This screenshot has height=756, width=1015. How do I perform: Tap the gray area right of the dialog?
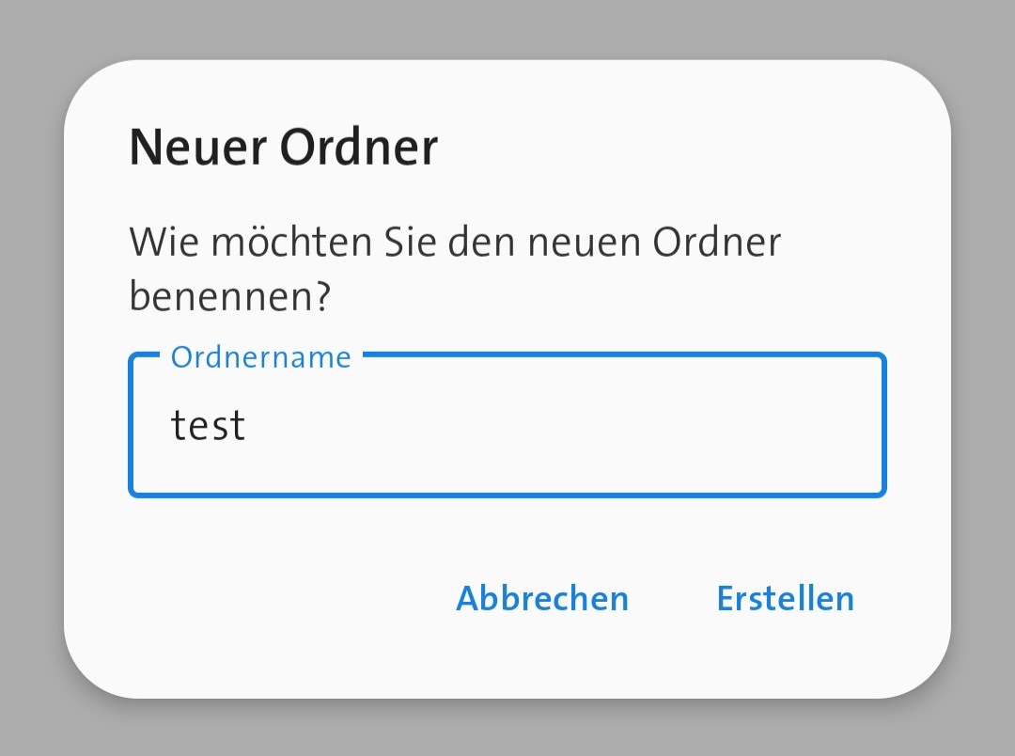coord(983,376)
